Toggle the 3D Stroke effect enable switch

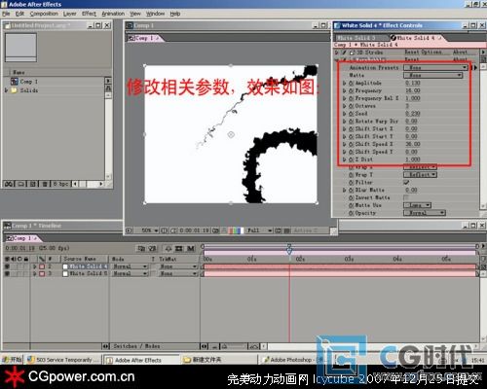tap(344, 53)
